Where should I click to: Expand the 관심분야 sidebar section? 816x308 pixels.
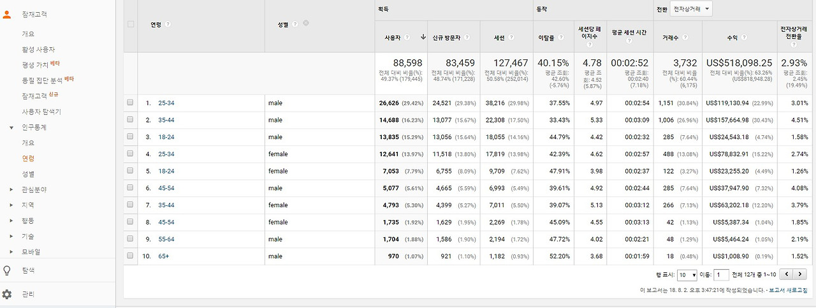click(11, 189)
